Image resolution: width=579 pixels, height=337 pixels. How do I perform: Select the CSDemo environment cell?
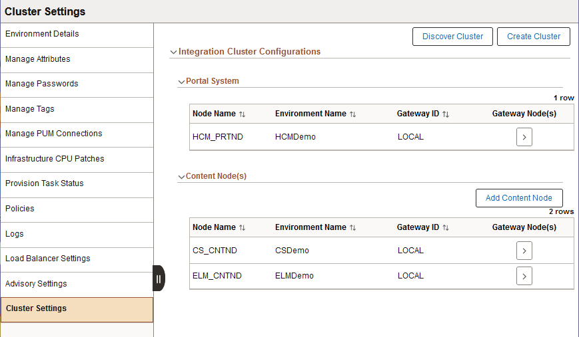point(292,251)
